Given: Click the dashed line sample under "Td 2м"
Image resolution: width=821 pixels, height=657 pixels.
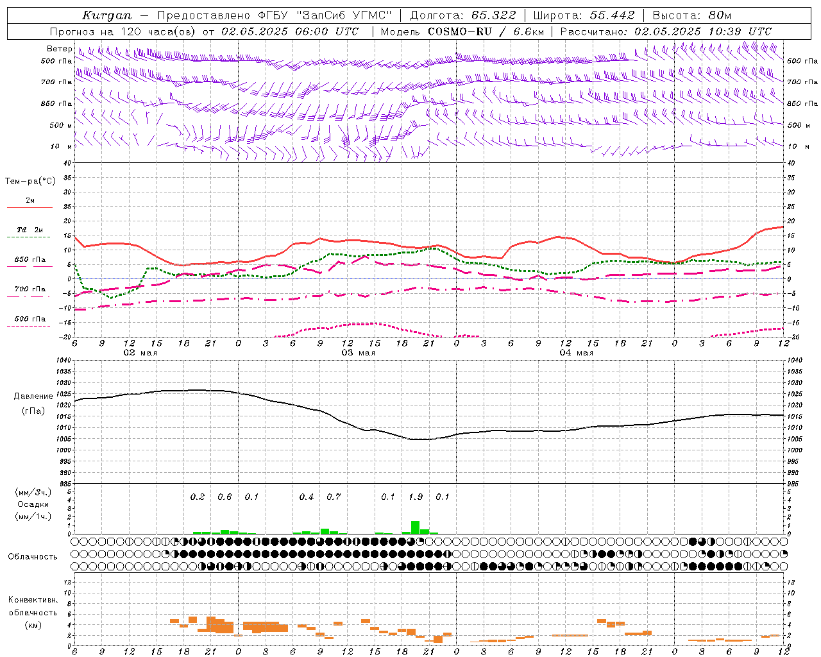Looking at the screenshot, I should pyautogui.click(x=30, y=237).
